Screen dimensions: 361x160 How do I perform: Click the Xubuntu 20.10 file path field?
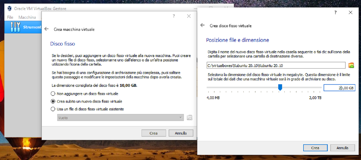pos(276,65)
